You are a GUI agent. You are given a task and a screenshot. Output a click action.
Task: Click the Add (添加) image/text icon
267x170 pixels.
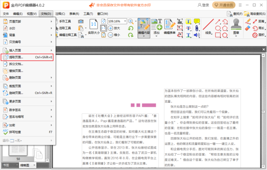157,25
